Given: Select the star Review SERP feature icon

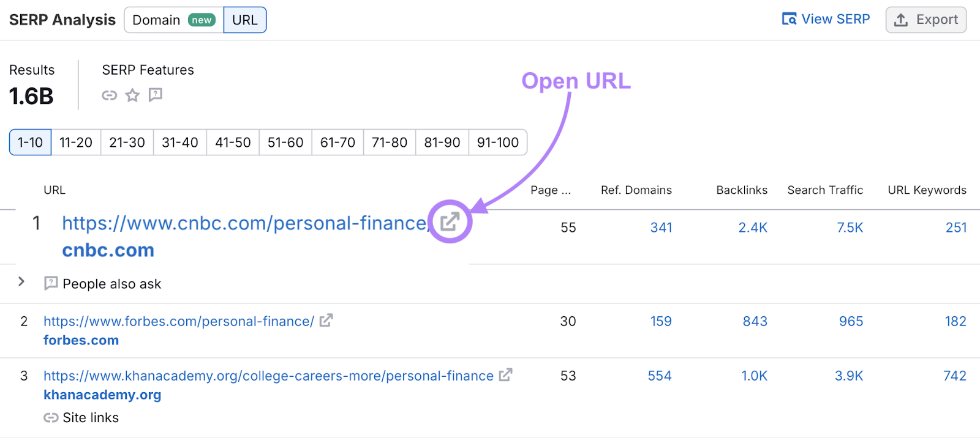Looking at the screenshot, I should click(132, 95).
